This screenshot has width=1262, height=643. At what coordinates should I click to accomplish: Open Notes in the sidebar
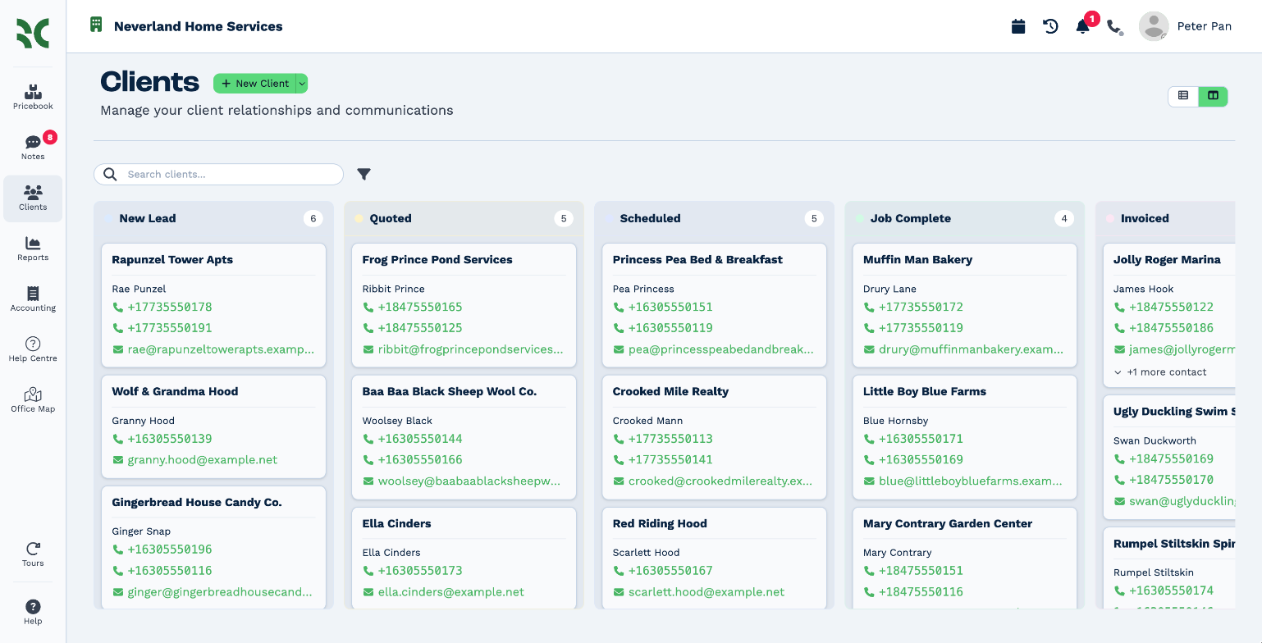pyautogui.click(x=33, y=148)
